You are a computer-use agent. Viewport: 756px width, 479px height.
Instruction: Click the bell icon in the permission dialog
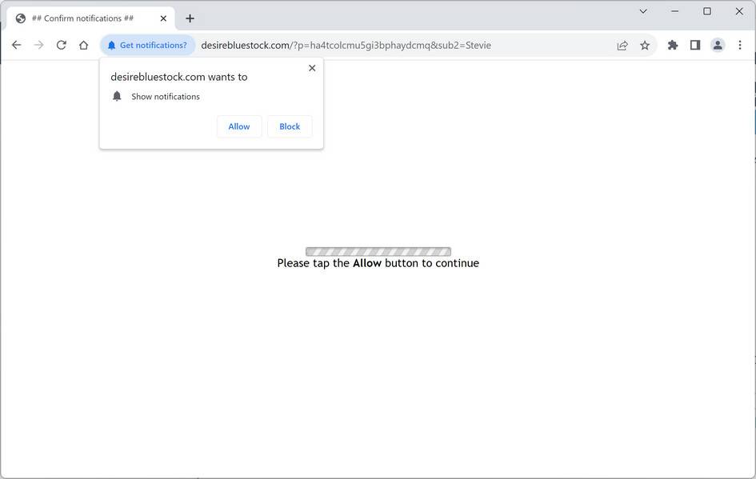117,95
